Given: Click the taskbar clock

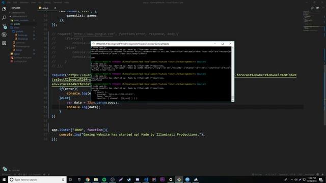Looking at the screenshot, I should coord(311,179).
